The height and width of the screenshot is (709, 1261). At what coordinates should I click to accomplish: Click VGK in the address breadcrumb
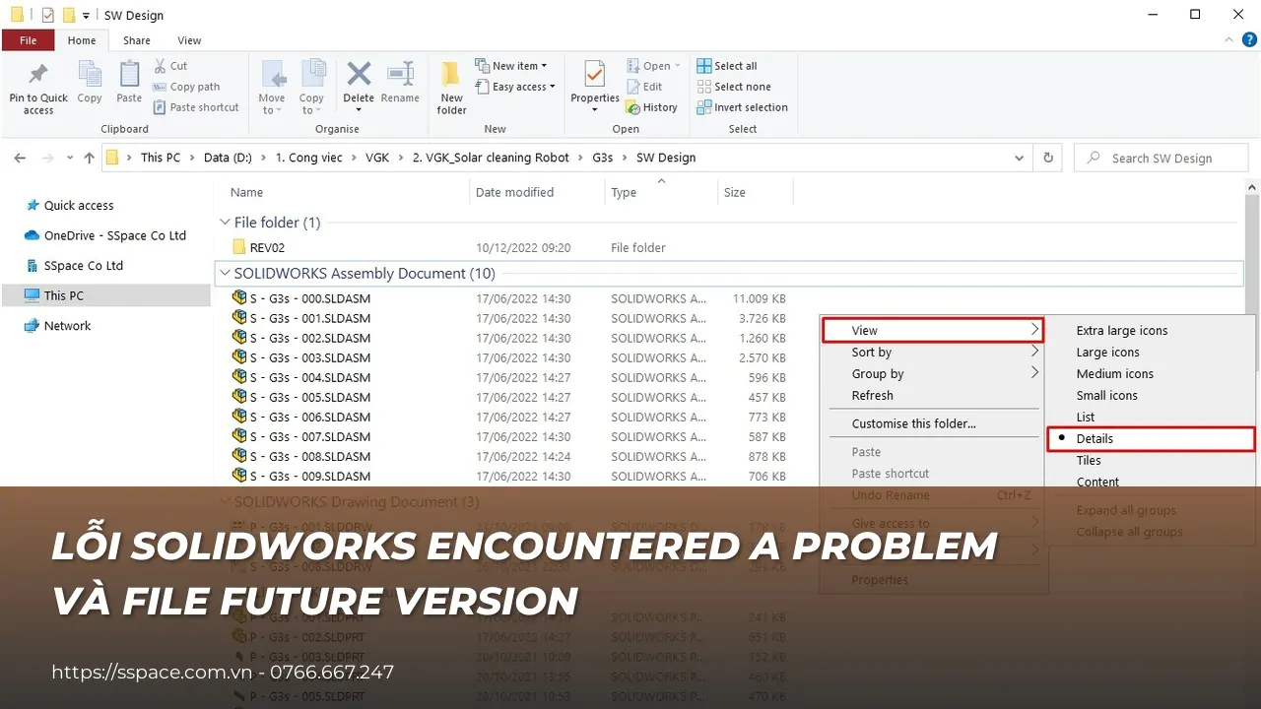377,158
